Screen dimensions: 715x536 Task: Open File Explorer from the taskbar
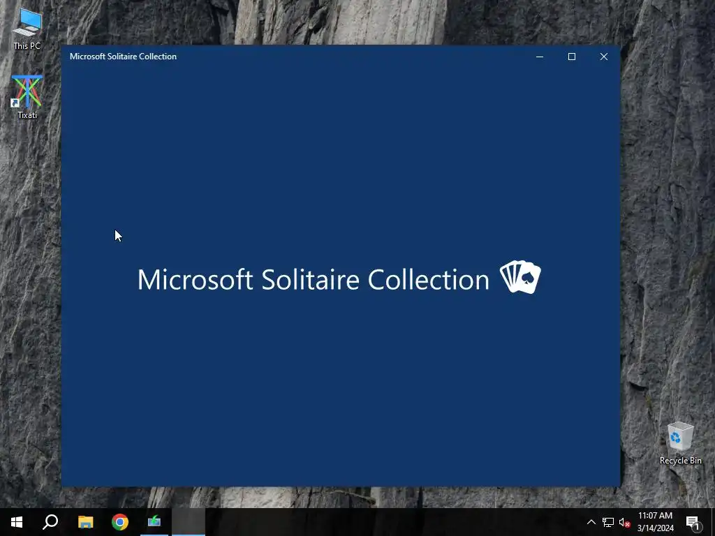(x=85, y=522)
